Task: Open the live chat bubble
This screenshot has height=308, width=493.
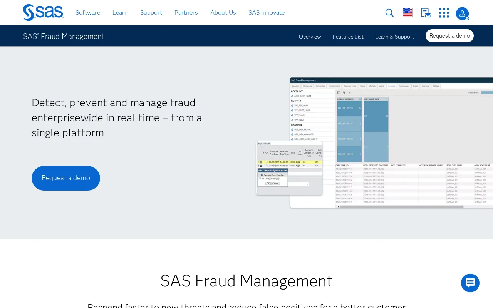Action: 470,283
